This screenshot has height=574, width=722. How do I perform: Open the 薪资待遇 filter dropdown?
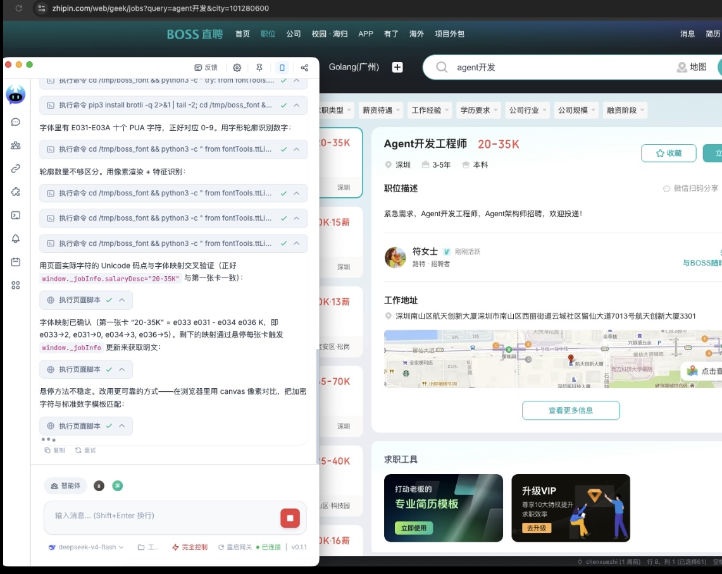click(381, 110)
